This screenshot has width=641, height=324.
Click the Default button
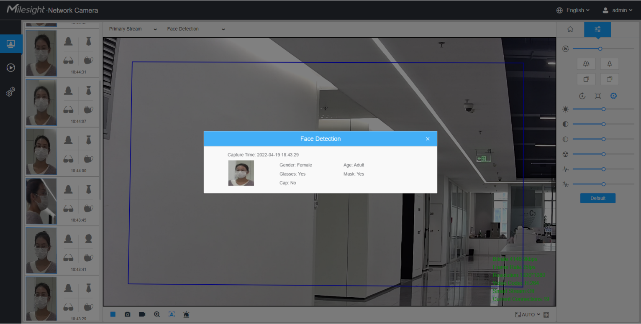tap(597, 198)
